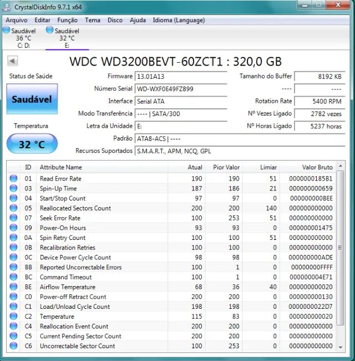Click the status icon for Power-On Hours
The height and width of the screenshot is (361, 355).
tap(13, 228)
